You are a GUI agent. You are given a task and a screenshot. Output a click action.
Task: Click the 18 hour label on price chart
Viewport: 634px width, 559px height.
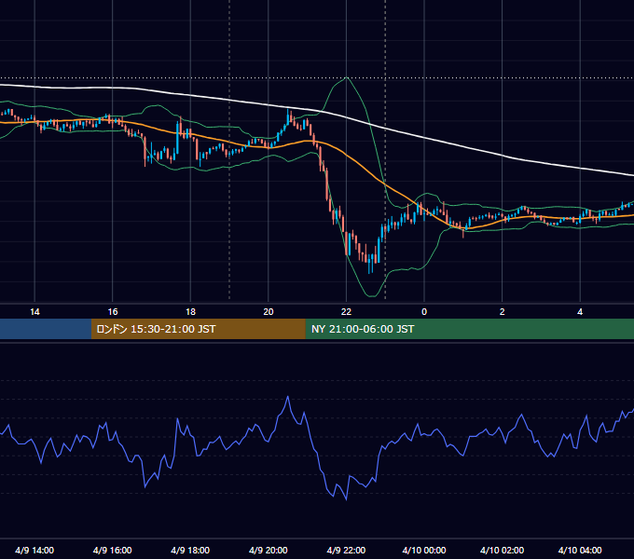point(190,312)
